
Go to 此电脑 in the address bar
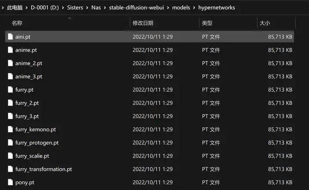pyautogui.click(x=15, y=8)
